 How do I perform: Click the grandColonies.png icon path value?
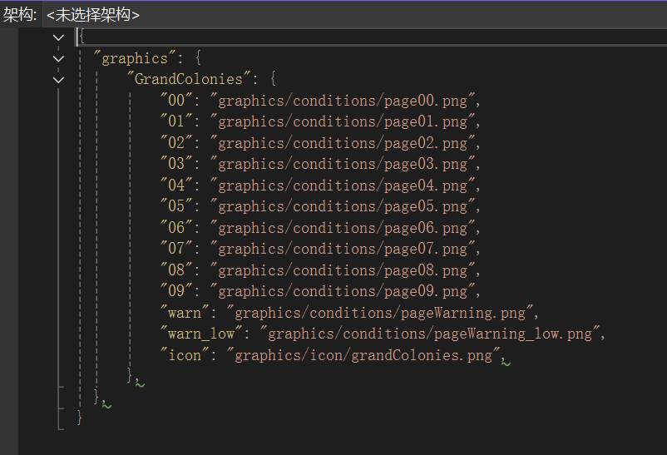click(x=366, y=355)
